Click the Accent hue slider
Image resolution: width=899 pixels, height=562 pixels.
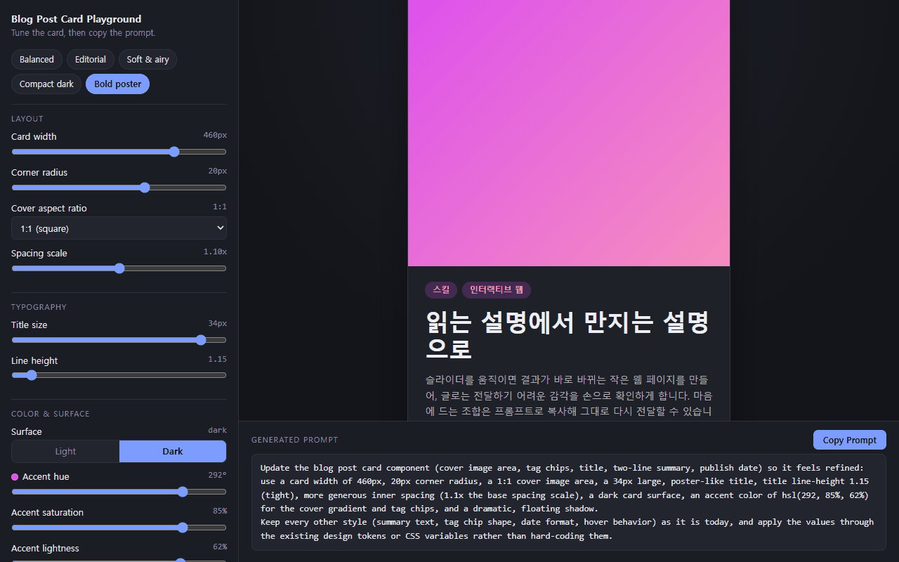point(119,492)
